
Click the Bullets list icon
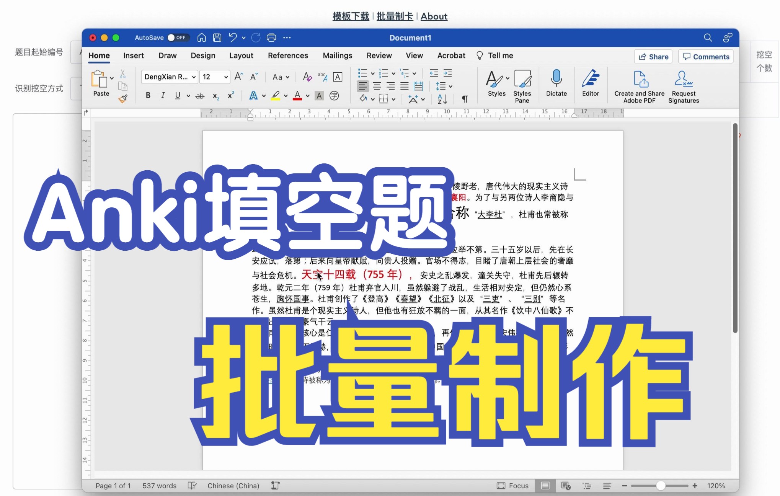362,73
